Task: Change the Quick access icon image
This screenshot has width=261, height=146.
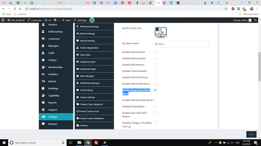Action: (x=161, y=32)
